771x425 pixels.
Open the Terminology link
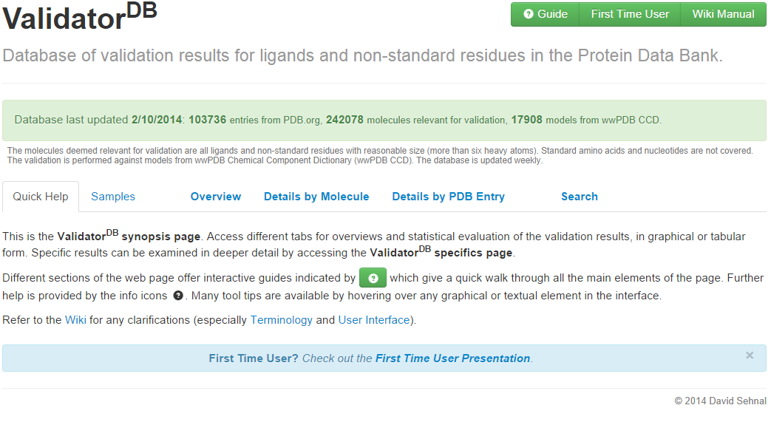click(x=281, y=320)
